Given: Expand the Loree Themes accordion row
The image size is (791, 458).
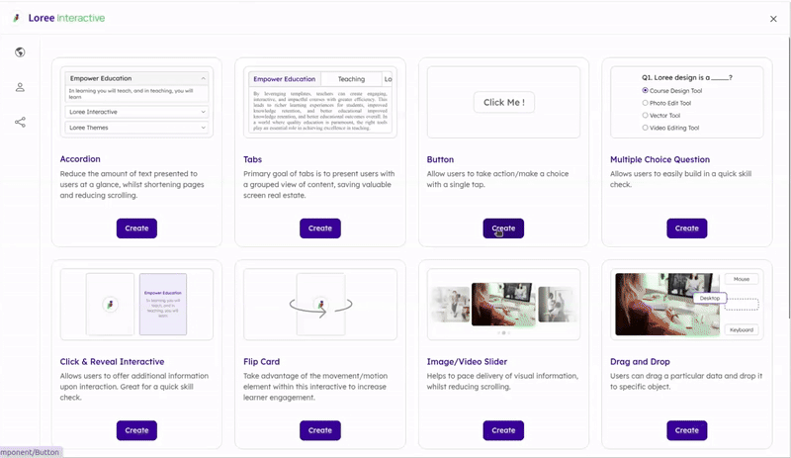Looking at the screenshot, I should click(x=136, y=128).
